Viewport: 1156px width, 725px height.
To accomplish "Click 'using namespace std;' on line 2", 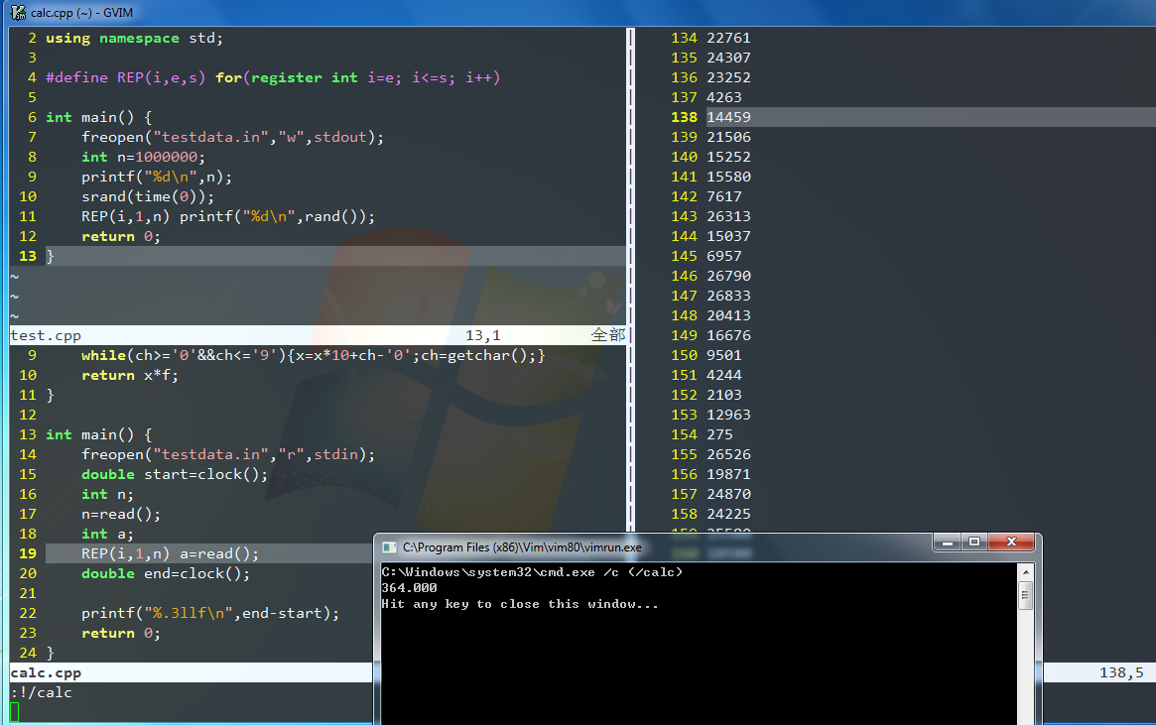I will coord(134,39).
